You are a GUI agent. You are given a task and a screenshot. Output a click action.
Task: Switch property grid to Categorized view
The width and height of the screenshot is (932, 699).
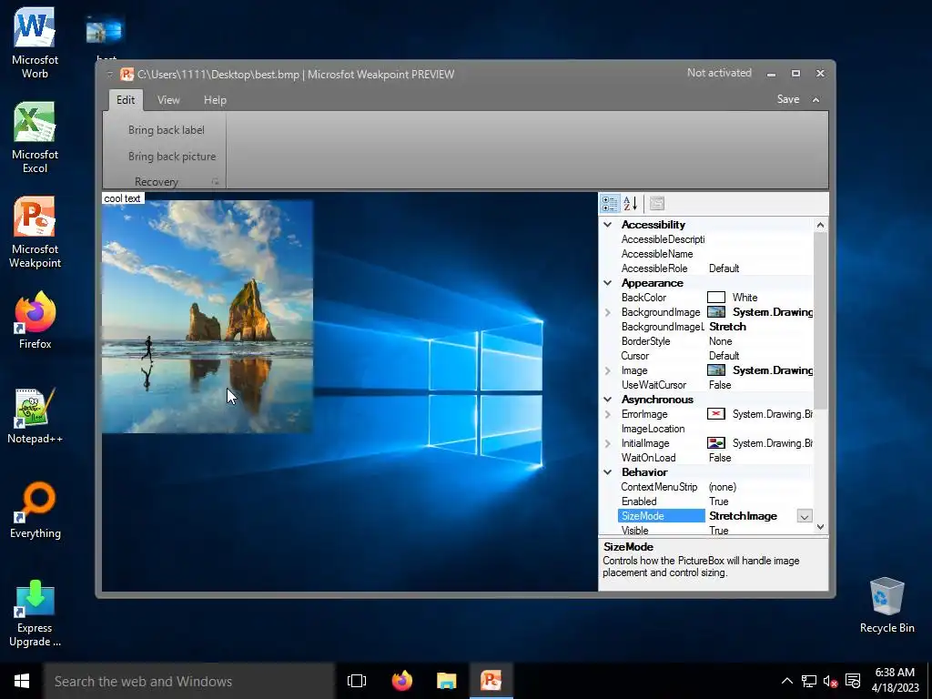point(610,203)
